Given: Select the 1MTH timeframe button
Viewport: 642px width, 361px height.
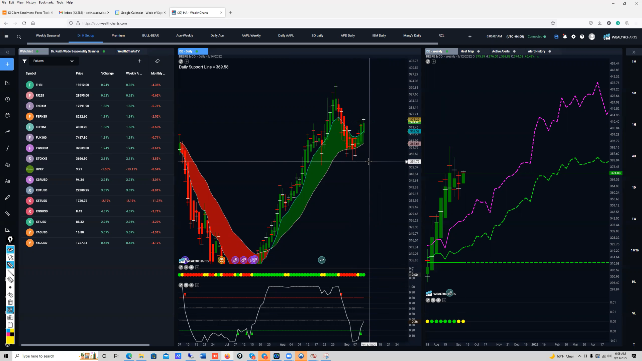Looking at the screenshot, I should click(x=635, y=250).
